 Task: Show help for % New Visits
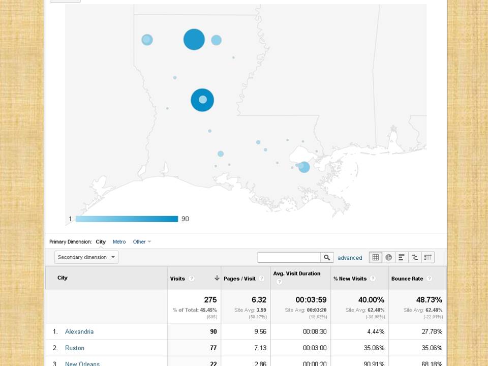click(373, 279)
